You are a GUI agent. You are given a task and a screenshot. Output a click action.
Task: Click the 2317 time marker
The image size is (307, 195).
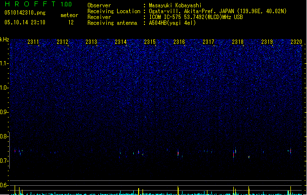[x=208, y=42]
